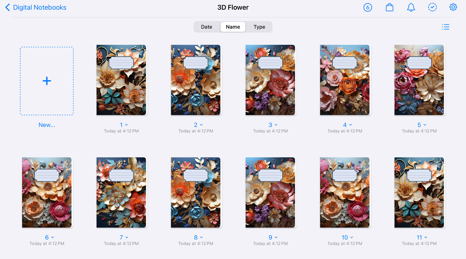This screenshot has width=466, height=259.
Task: Open options chevron beside notebook 7
Action: click(x=126, y=237)
